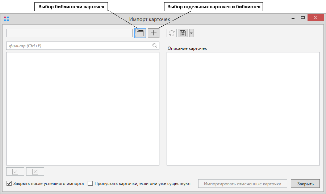Image resolution: width=326 pixels, height=194 pixels.
Task: Close the window with the red X
Action: 316,18
